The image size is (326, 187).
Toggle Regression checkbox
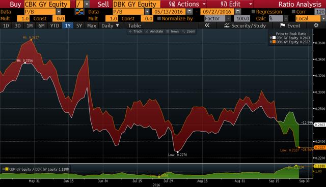click(253, 12)
